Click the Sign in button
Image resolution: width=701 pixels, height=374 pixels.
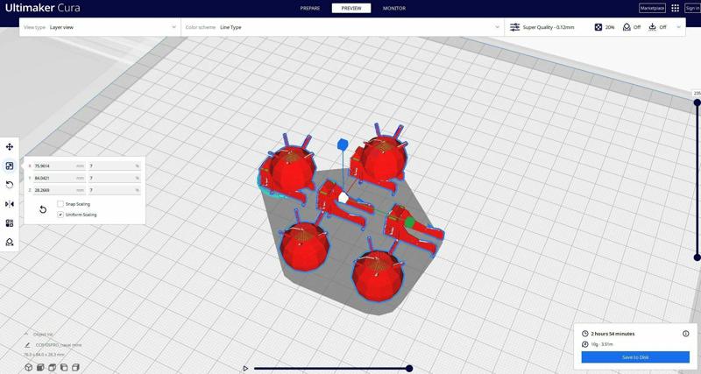[x=692, y=8]
